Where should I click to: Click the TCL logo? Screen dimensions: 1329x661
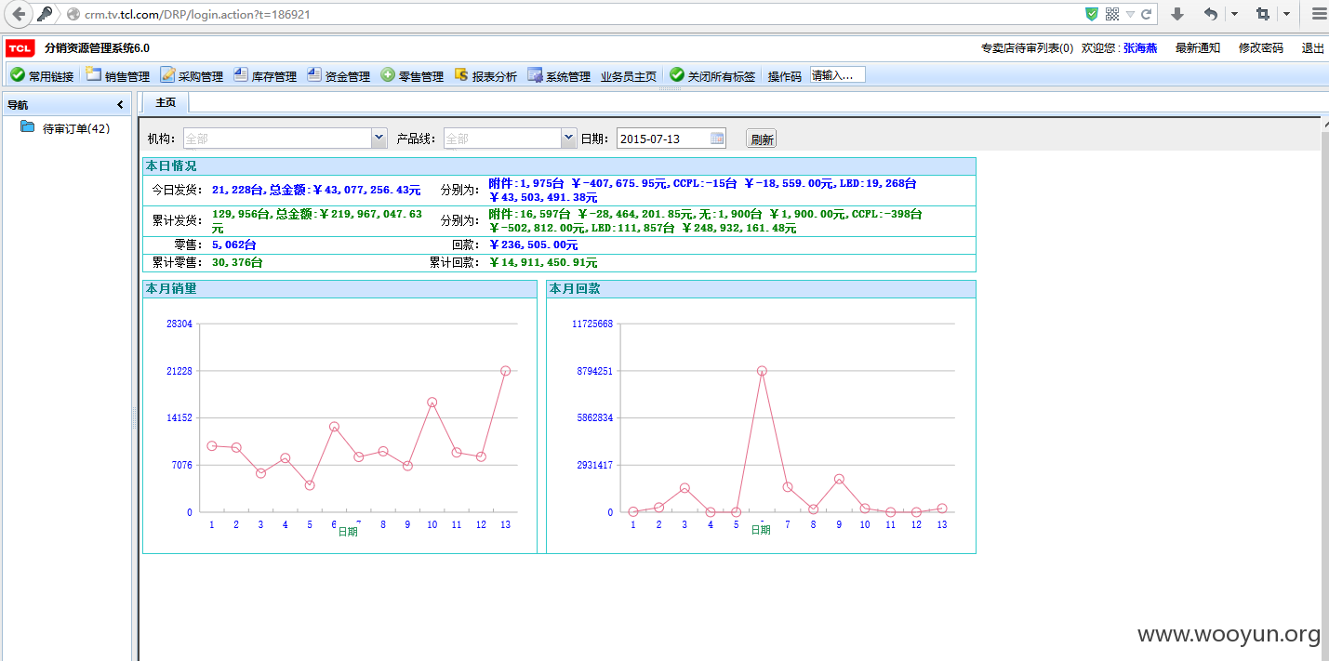[20, 48]
